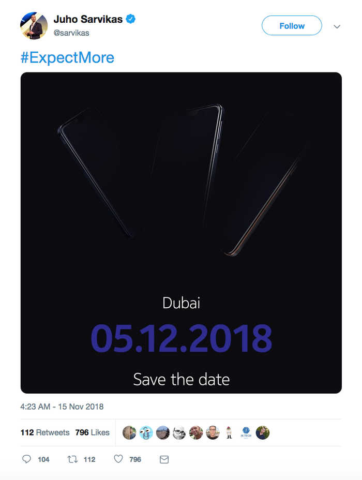Open the #ExpectMore hashtag

67,57
